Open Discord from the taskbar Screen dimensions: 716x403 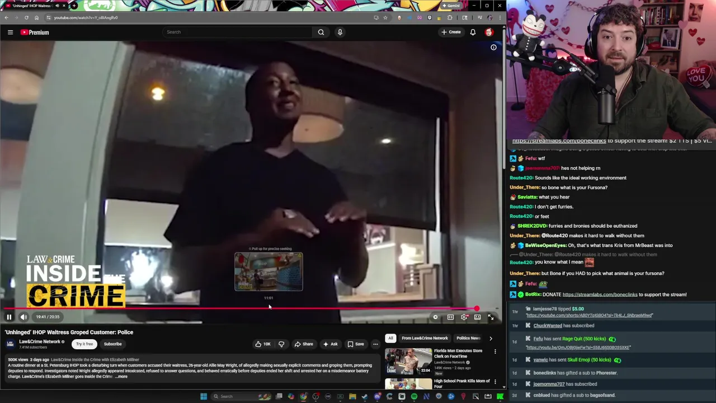[x=377, y=396]
